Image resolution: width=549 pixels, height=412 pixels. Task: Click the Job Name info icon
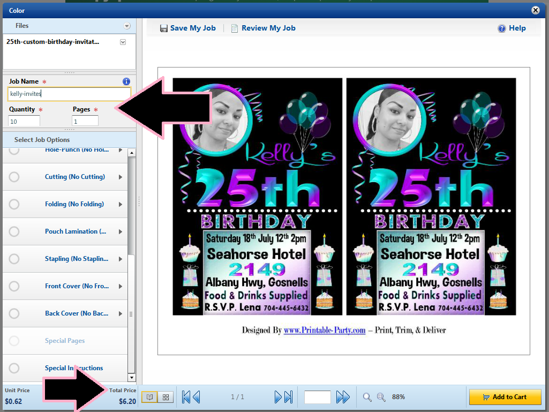coord(126,81)
